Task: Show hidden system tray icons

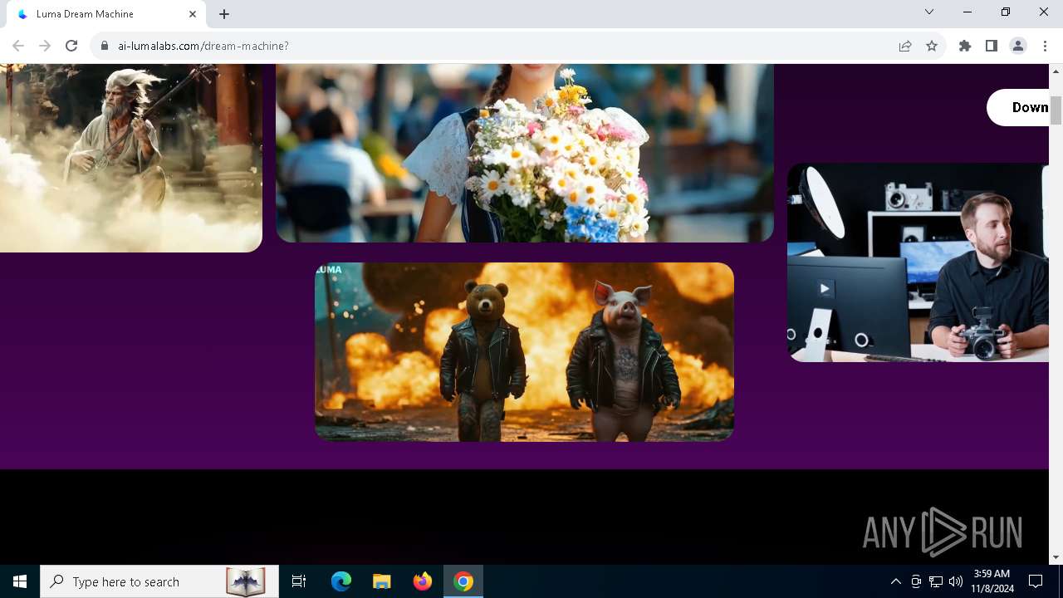Action: [x=895, y=581]
